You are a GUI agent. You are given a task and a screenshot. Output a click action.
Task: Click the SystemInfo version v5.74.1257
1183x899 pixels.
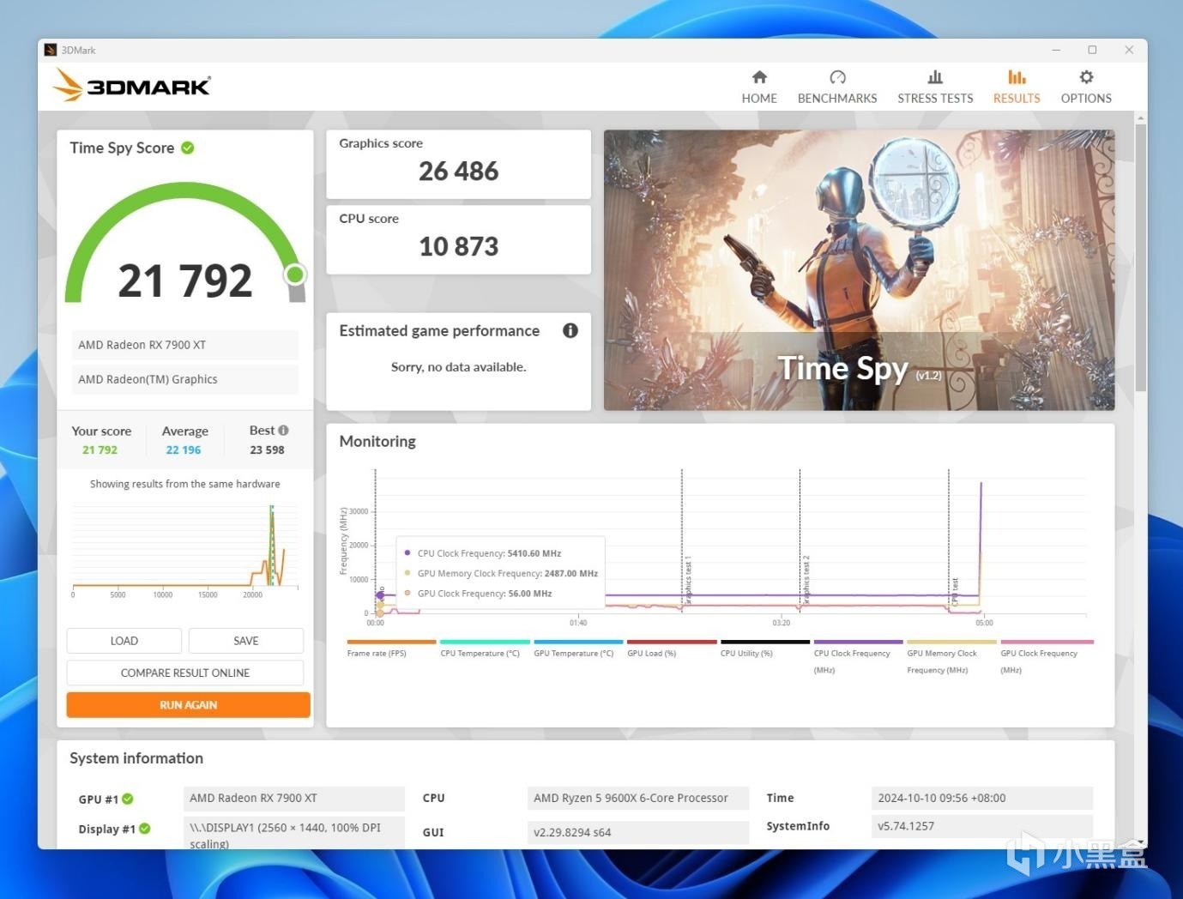(982, 826)
